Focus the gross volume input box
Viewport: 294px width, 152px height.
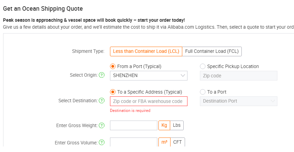click(134, 142)
